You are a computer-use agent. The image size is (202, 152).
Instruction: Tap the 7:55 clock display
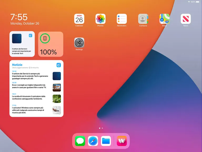tap(19, 17)
